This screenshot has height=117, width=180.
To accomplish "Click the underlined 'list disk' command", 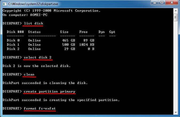I will [33, 23].
